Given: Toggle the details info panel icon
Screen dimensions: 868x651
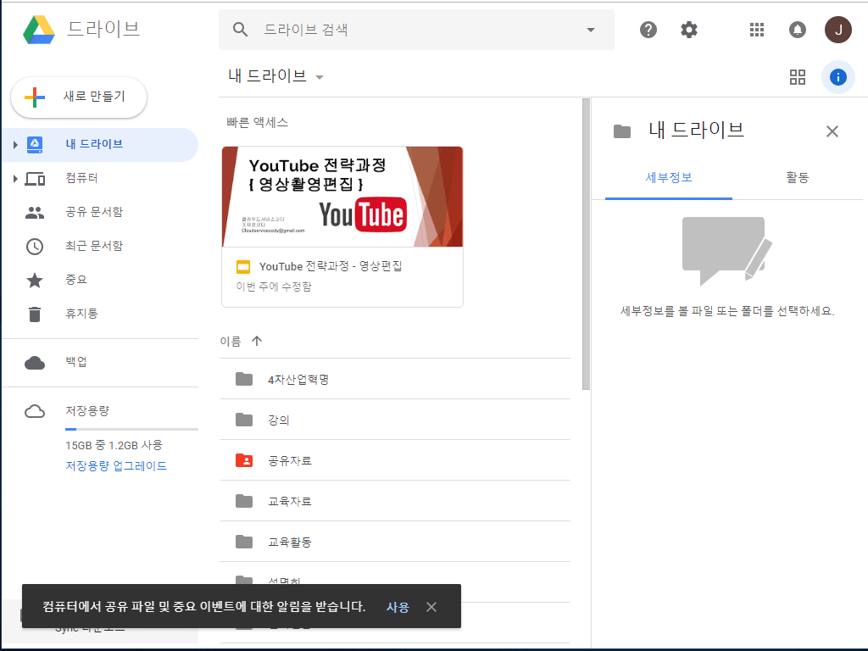Looking at the screenshot, I should (838, 77).
